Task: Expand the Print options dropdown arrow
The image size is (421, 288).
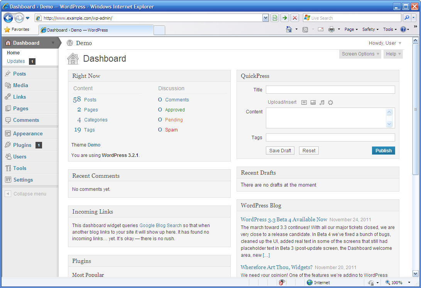Action: point(339,29)
